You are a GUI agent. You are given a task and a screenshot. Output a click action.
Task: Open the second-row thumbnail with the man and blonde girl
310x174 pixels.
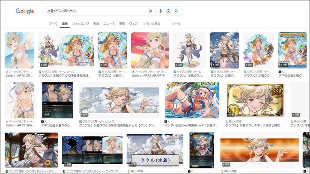point(57,100)
